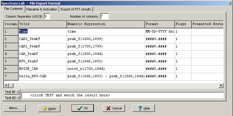Select the CAR2_PeakF title cell

[43, 39]
